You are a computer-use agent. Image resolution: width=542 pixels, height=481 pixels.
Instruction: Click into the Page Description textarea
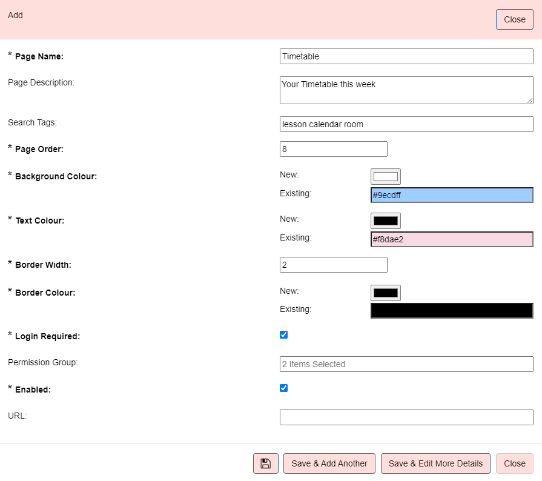[406, 90]
